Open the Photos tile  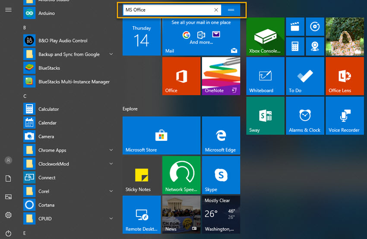[x=345, y=37]
